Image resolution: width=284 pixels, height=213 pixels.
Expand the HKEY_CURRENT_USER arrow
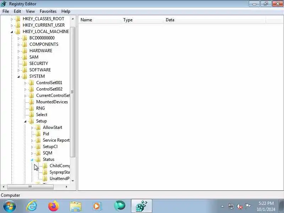point(12,25)
